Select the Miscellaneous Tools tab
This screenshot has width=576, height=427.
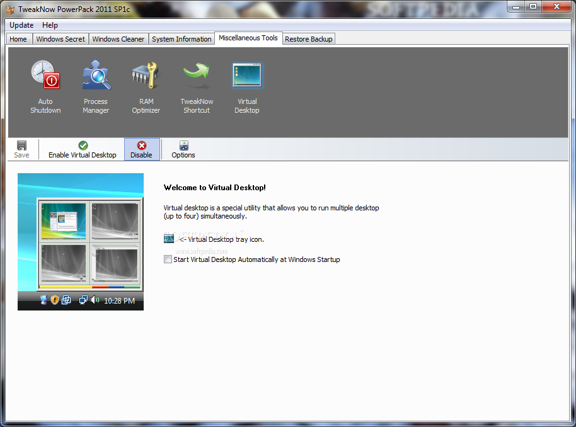(248, 38)
